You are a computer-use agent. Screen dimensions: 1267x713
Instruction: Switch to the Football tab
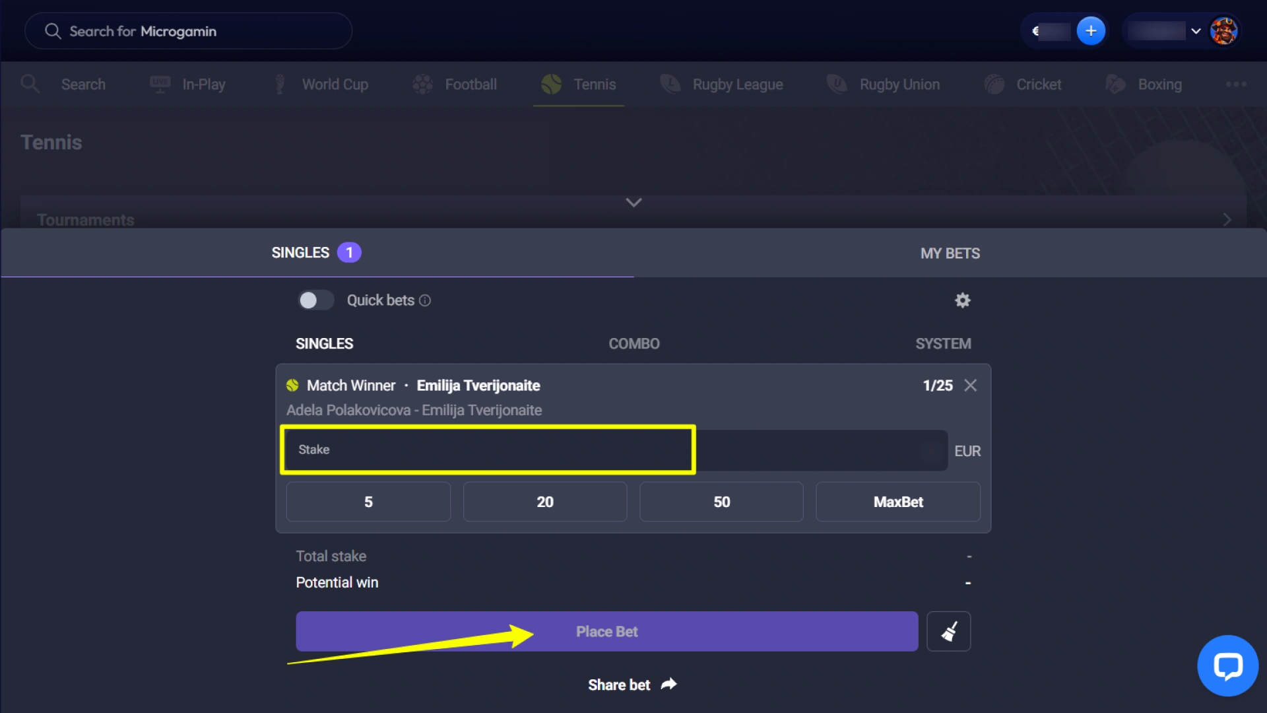[471, 85]
